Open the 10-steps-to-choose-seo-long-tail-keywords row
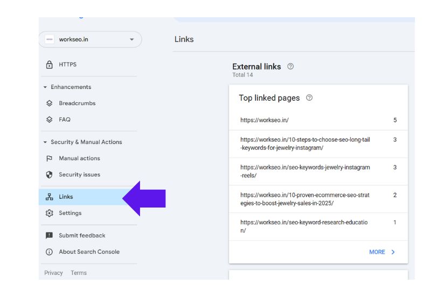 point(318,144)
